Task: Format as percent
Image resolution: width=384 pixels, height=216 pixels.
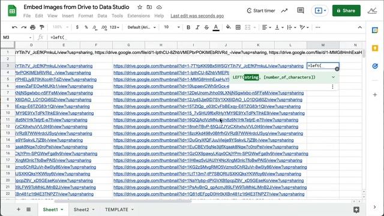Action: tap(86, 27)
